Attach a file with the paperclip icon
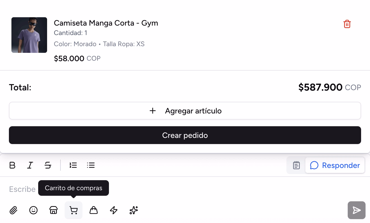370x223 pixels. tap(13, 210)
